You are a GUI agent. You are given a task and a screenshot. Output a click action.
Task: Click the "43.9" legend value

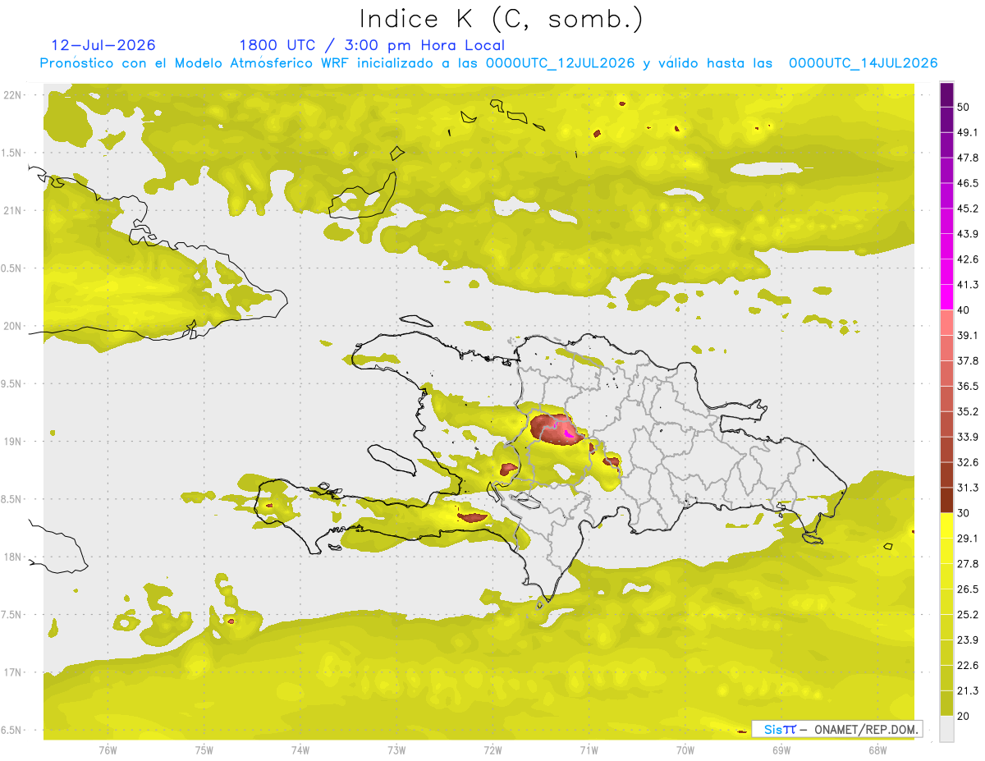[968, 234]
